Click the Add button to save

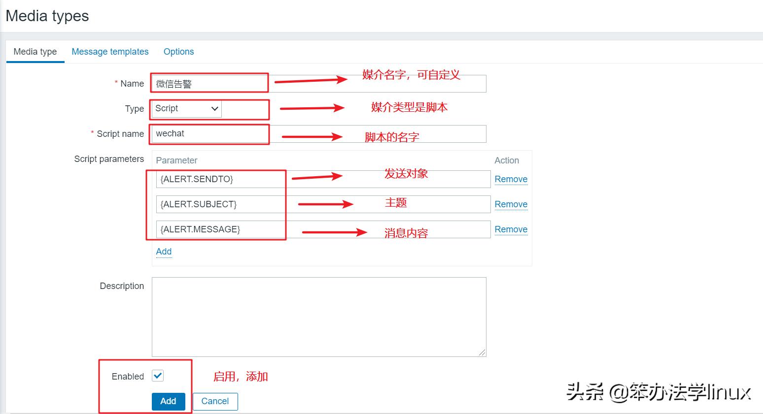pyautogui.click(x=168, y=401)
